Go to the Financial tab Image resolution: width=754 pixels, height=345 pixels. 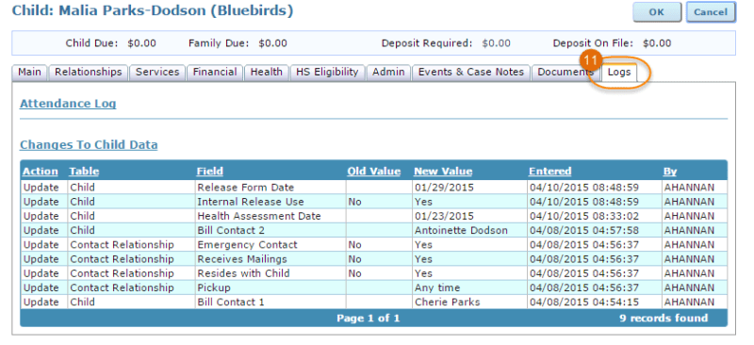click(x=215, y=73)
